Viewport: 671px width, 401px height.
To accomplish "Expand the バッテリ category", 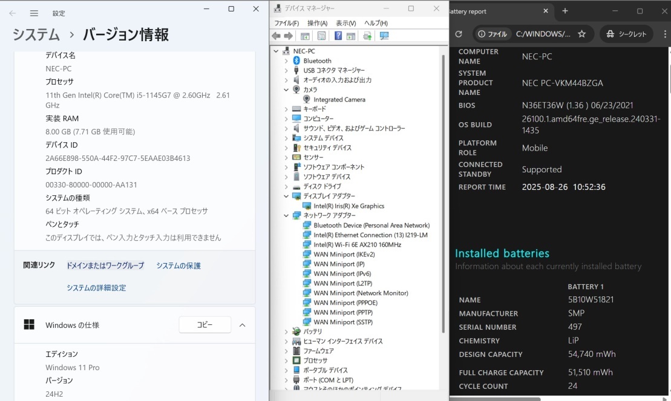I will tap(286, 331).
